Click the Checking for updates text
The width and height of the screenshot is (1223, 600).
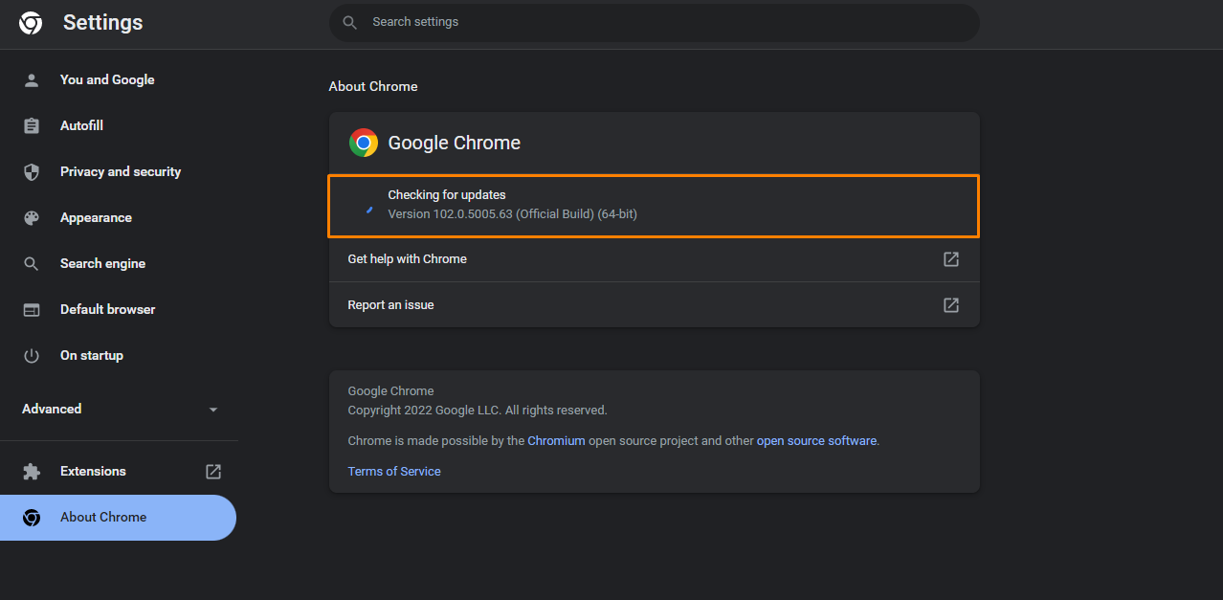point(447,195)
